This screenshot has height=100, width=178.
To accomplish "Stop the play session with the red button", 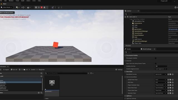I will click(x=42, y=7).
